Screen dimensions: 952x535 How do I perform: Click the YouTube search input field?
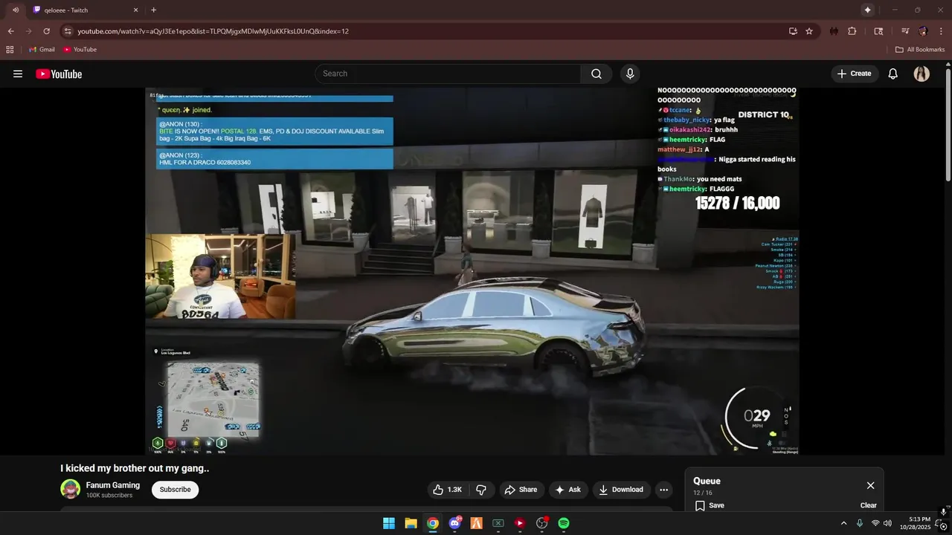click(448, 74)
